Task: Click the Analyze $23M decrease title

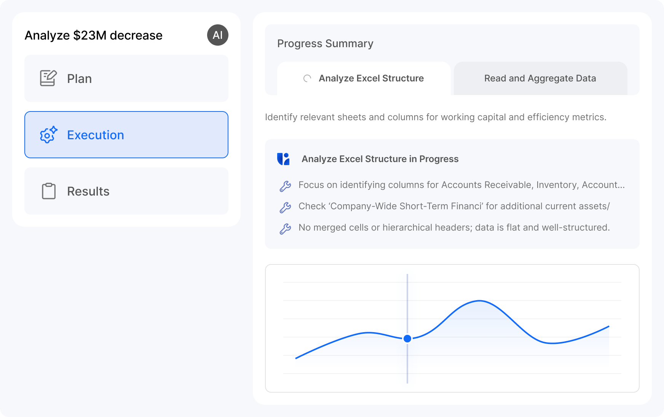Action: click(94, 35)
